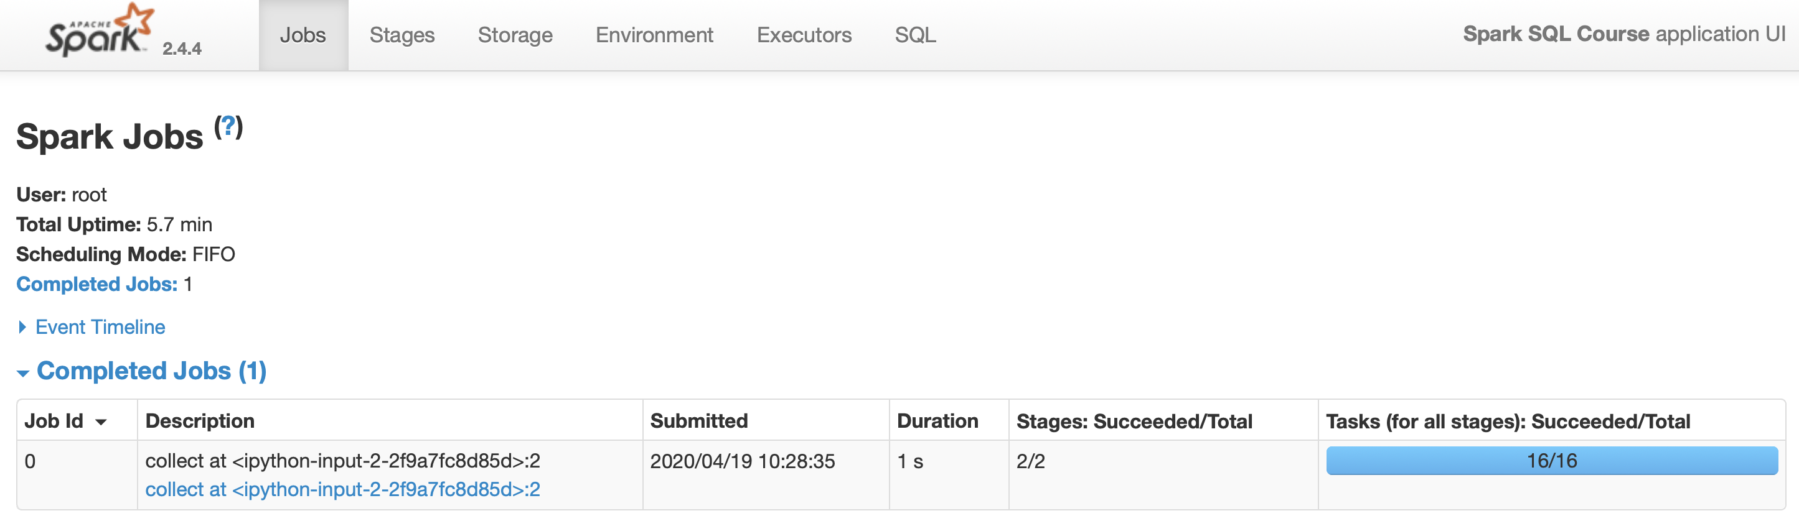Screen dimensions: 1799x521
Task: Click the Event Timeline link text
Action: point(100,327)
